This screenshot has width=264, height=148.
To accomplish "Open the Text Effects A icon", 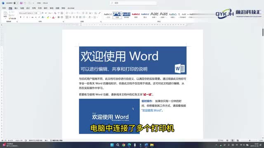I will point(43,17).
